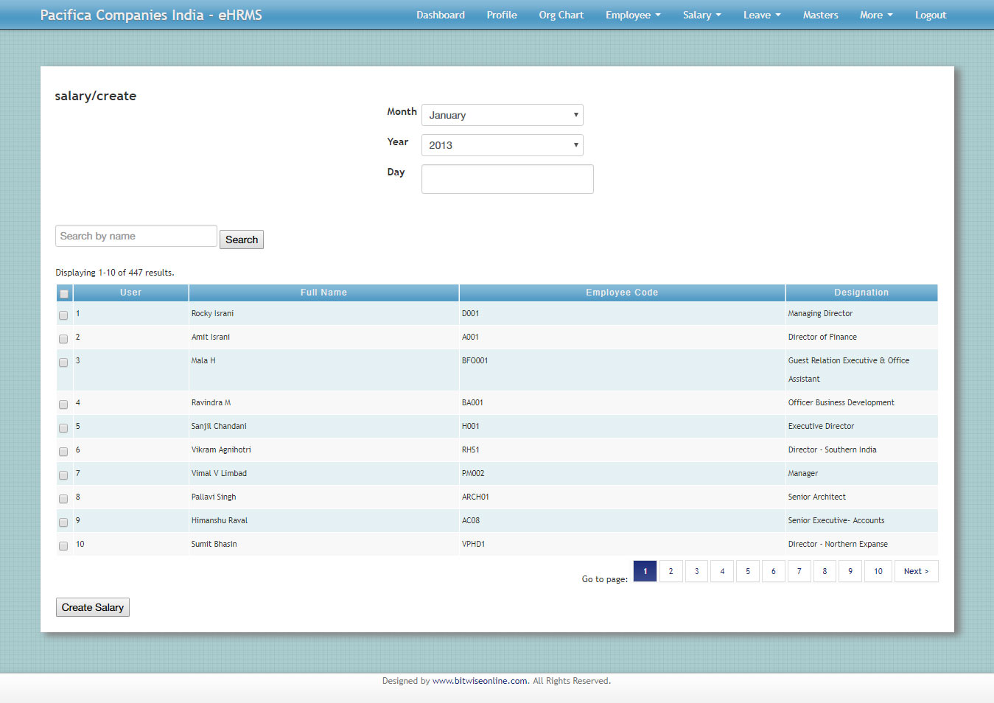Open the Masters menu item
Image resolution: width=994 pixels, height=703 pixels.
point(820,15)
